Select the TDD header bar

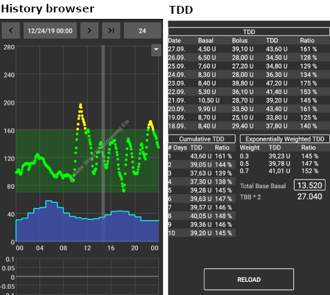tap(249, 32)
